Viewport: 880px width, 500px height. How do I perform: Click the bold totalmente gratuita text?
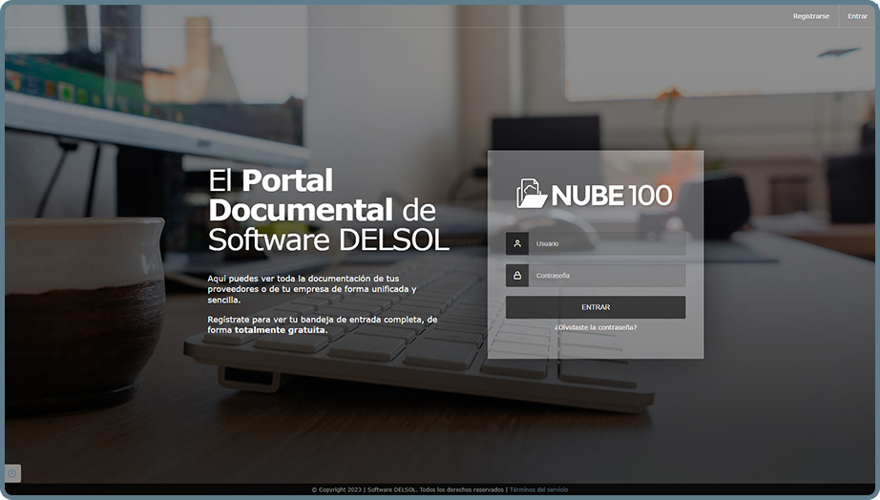click(x=280, y=330)
